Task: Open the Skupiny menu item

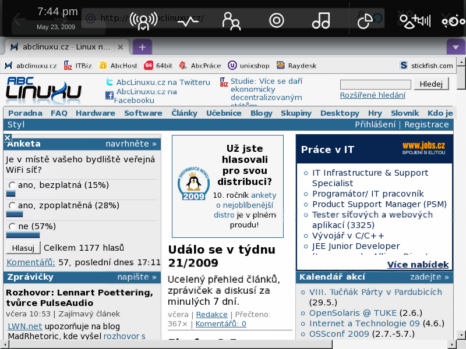Action: [296, 113]
